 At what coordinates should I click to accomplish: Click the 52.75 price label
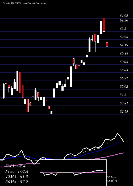[x=124, y=112]
